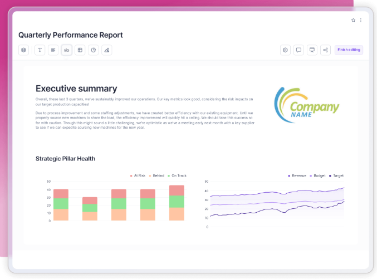Click the stacked layers icon in toolbar

(23, 50)
